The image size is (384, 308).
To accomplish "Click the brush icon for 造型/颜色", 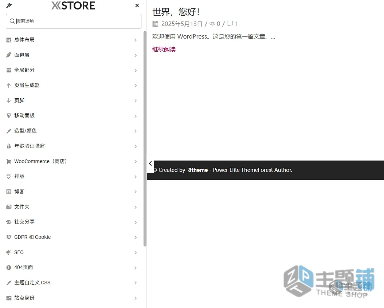I will pyautogui.click(x=9, y=131).
